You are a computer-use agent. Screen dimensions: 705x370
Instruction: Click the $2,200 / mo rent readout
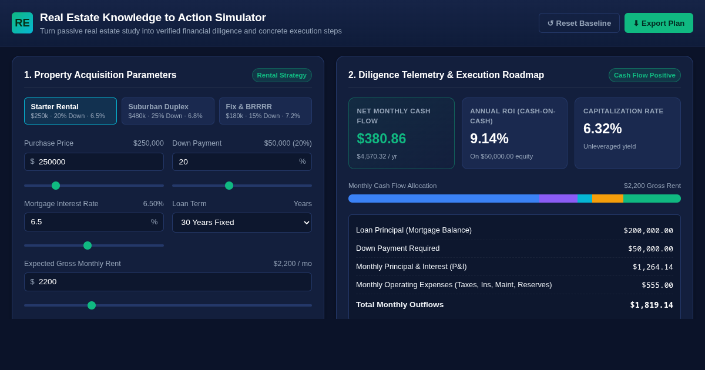coord(293,264)
